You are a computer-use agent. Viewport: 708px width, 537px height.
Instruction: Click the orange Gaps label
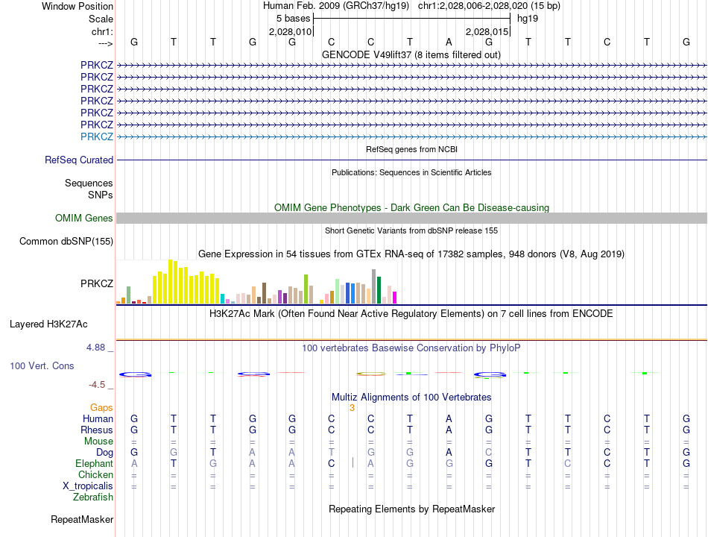(x=101, y=408)
